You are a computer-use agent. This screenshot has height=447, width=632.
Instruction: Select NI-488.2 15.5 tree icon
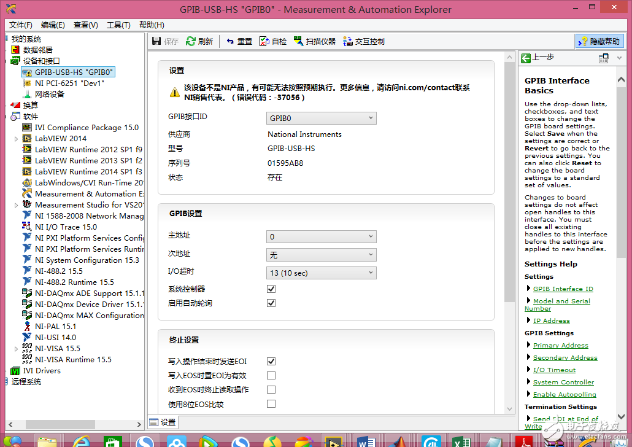click(27, 271)
